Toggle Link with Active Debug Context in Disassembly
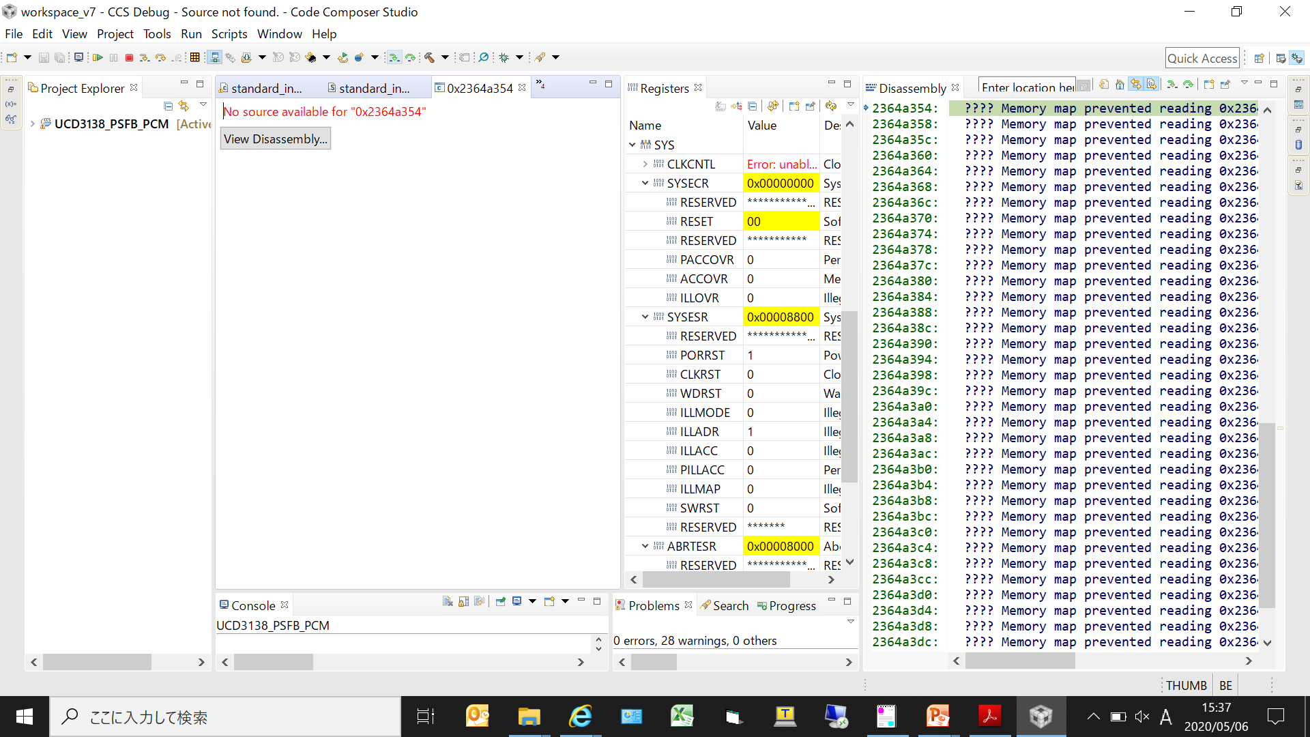1310x737 pixels. click(x=1135, y=85)
